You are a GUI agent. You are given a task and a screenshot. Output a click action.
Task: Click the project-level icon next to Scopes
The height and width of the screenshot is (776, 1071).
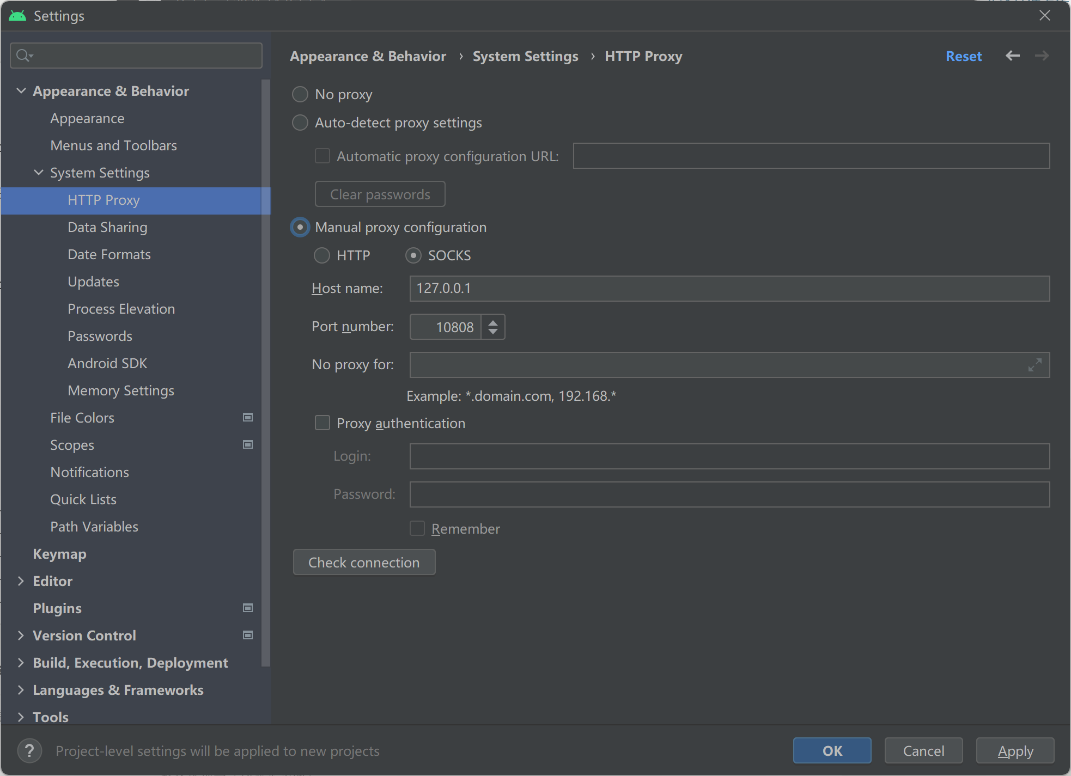(x=248, y=444)
